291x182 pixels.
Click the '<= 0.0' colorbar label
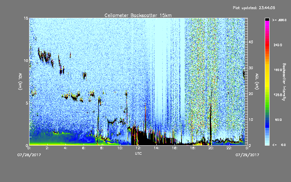pos(279,145)
